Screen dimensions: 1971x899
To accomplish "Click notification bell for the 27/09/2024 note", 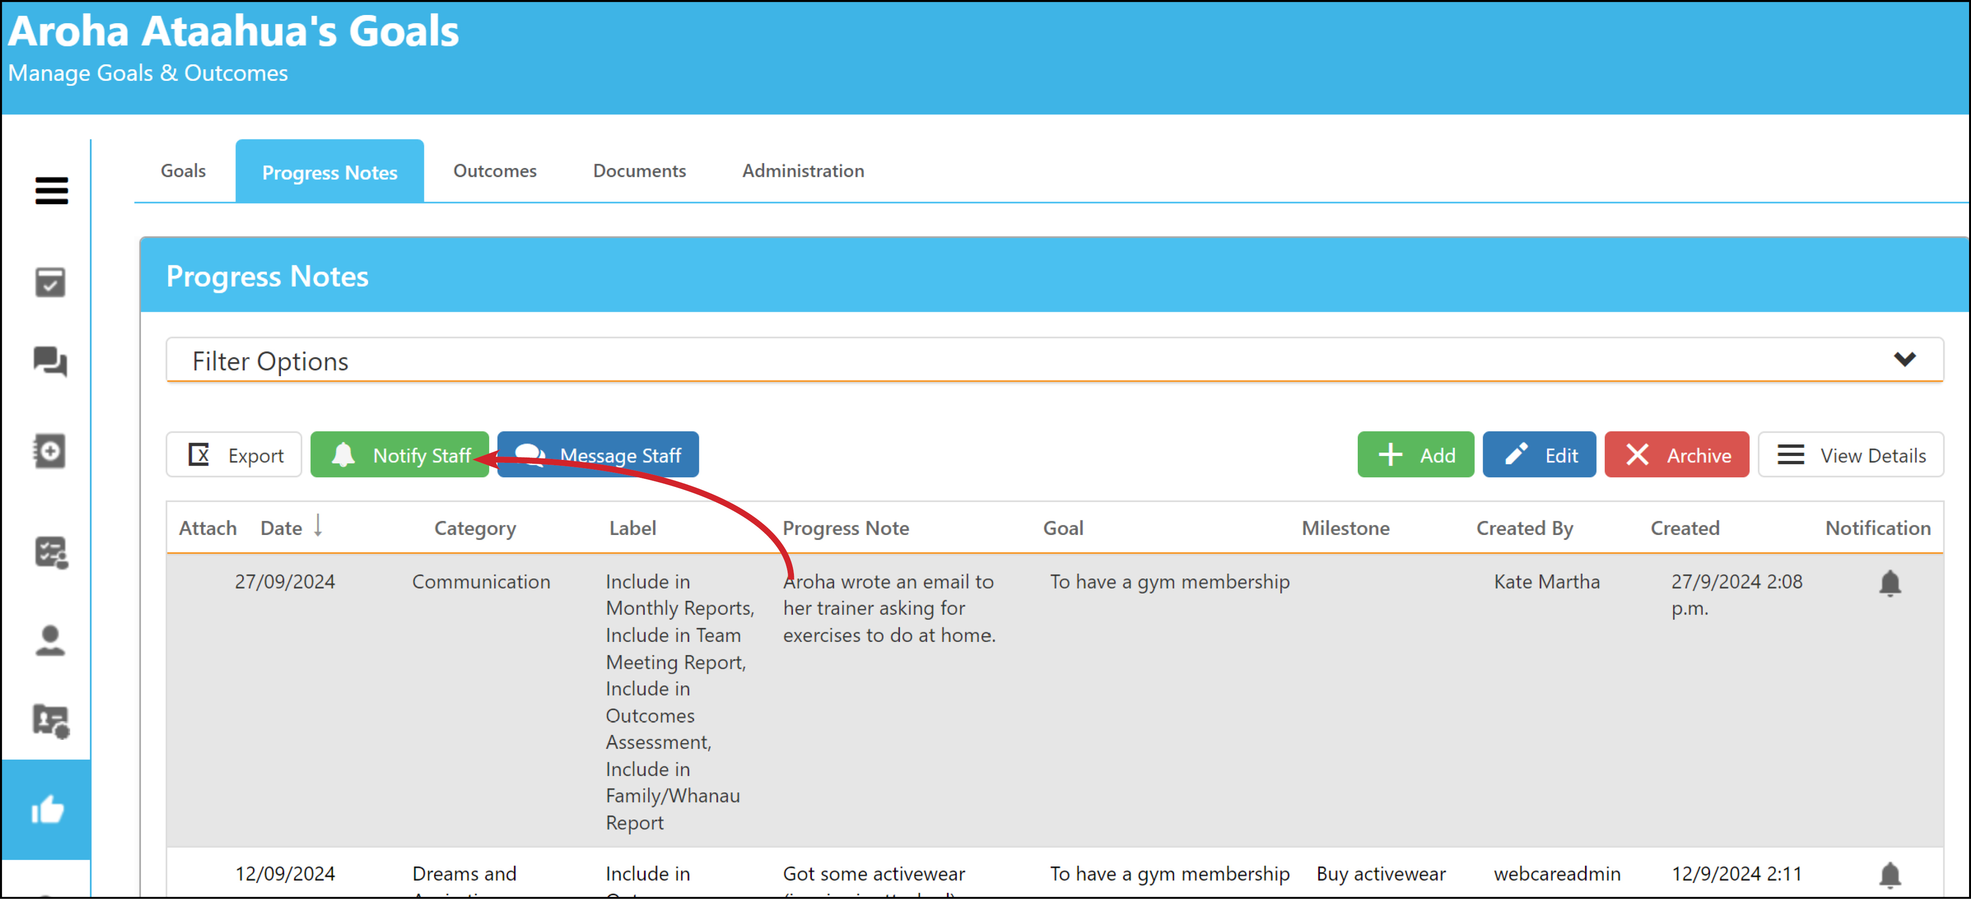I will pos(1889,582).
